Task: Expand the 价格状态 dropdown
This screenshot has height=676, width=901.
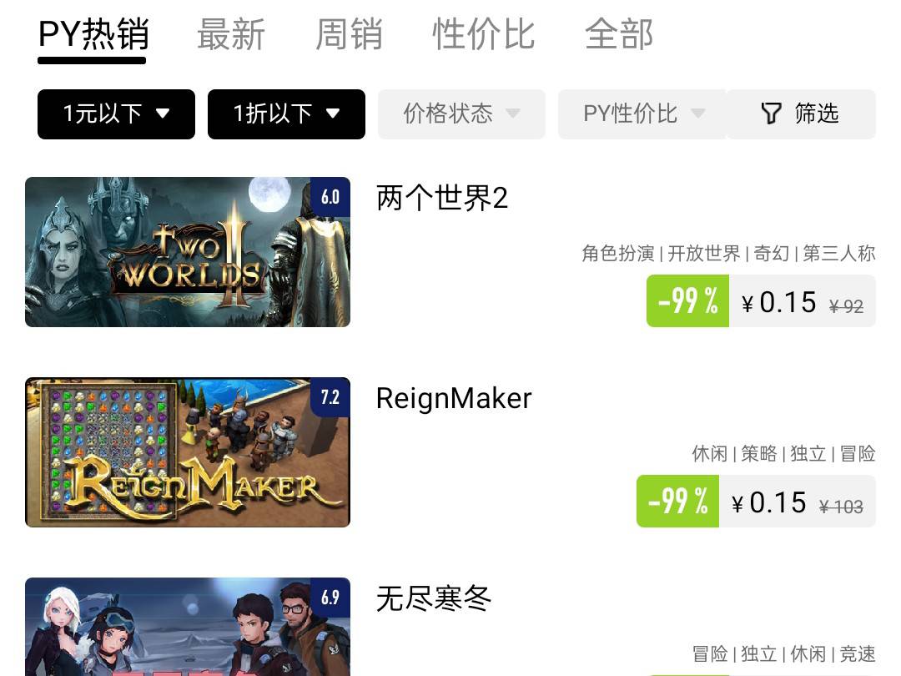Action: [x=461, y=114]
